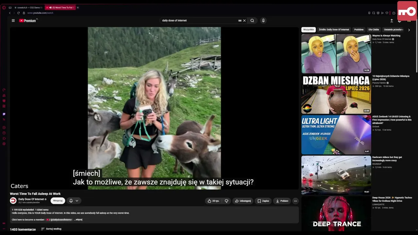Open Dashcam videos increasingly more crazy title
The width and height of the screenshot is (418, 235).
pyautogui.click(x=387, y=159)
